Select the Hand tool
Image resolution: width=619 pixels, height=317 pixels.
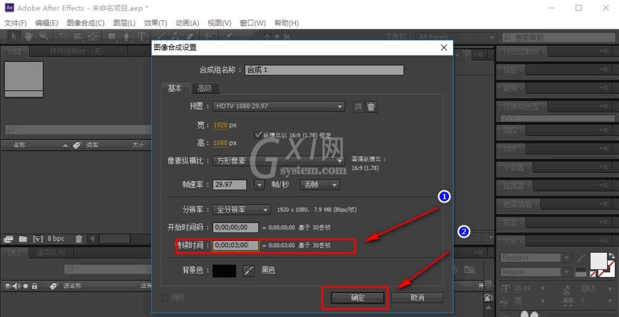(28, 36)
